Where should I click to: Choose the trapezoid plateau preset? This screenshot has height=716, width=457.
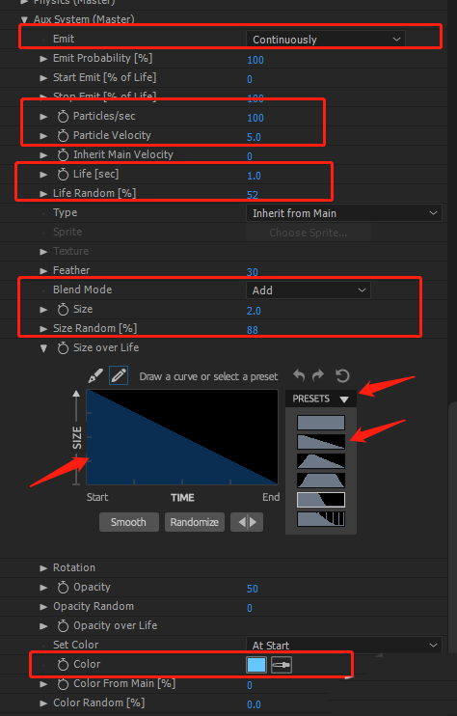click(321, 481)
